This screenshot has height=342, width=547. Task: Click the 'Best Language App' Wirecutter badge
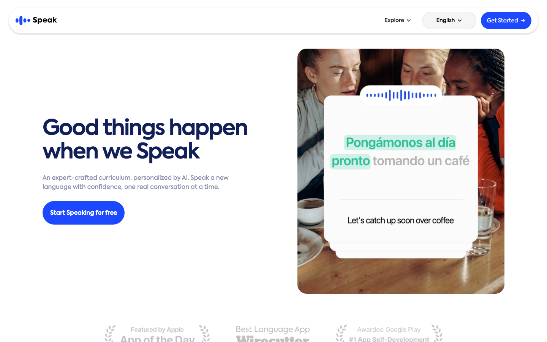(273, 334)
